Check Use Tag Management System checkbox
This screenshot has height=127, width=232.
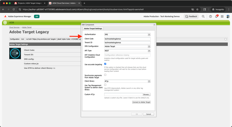105,85
